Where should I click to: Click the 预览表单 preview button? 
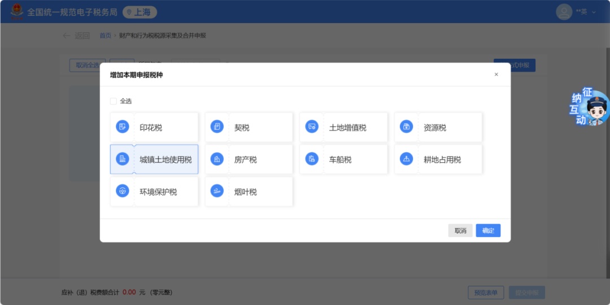pos(485,293)
